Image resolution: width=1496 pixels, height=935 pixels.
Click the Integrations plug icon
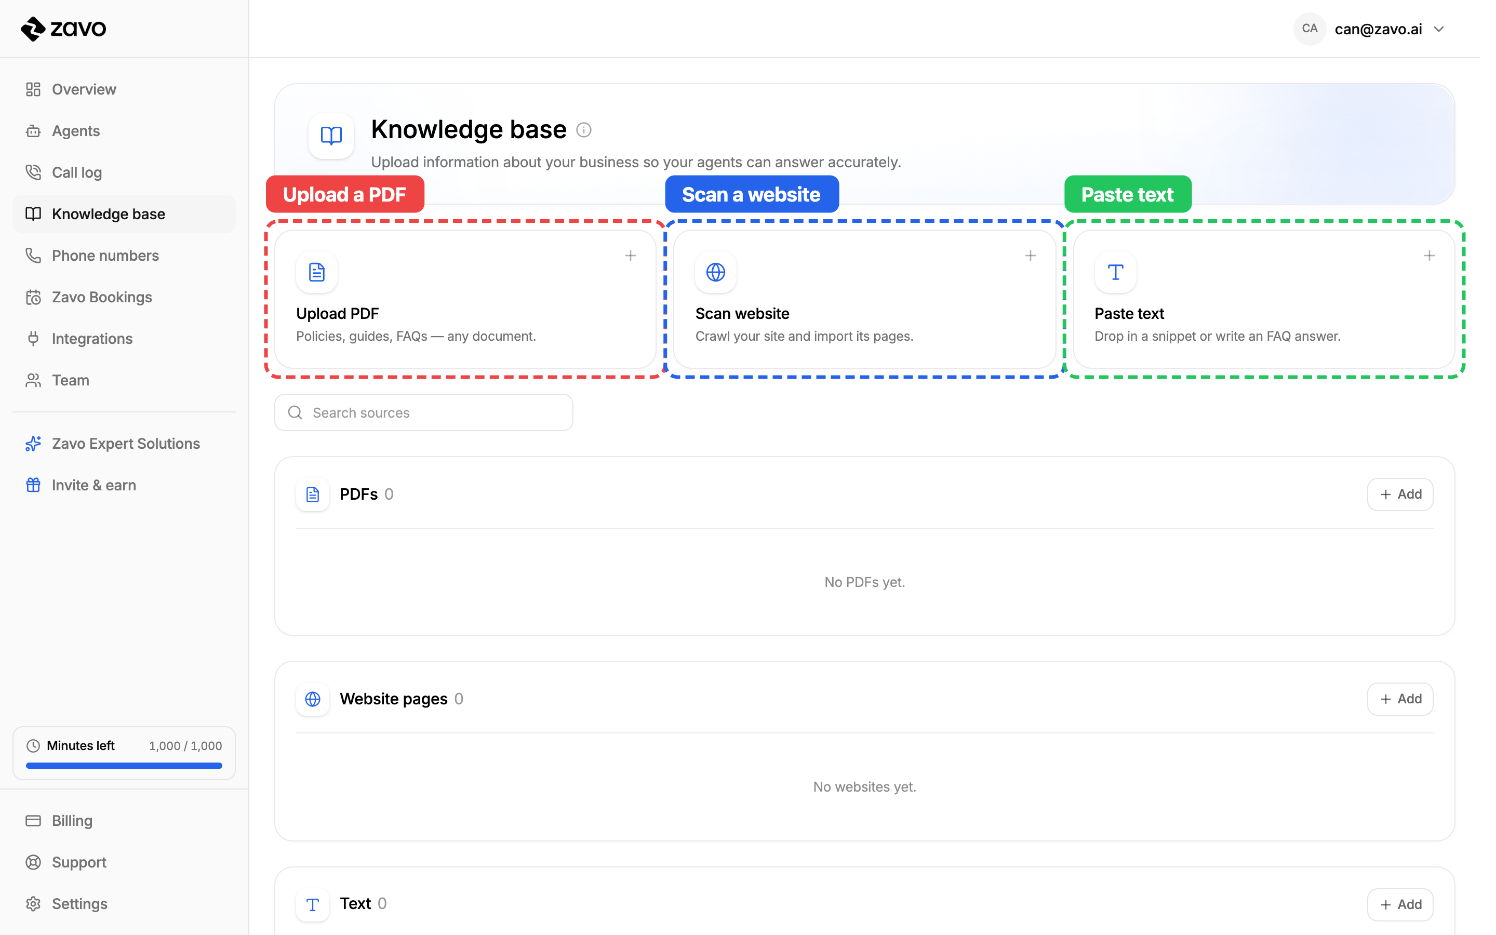[33, 338]
